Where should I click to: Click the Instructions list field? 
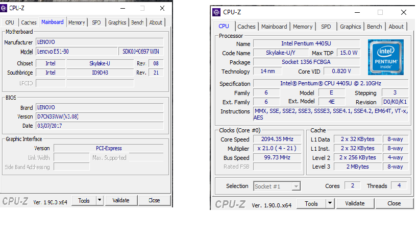click(x=331, y=114)
